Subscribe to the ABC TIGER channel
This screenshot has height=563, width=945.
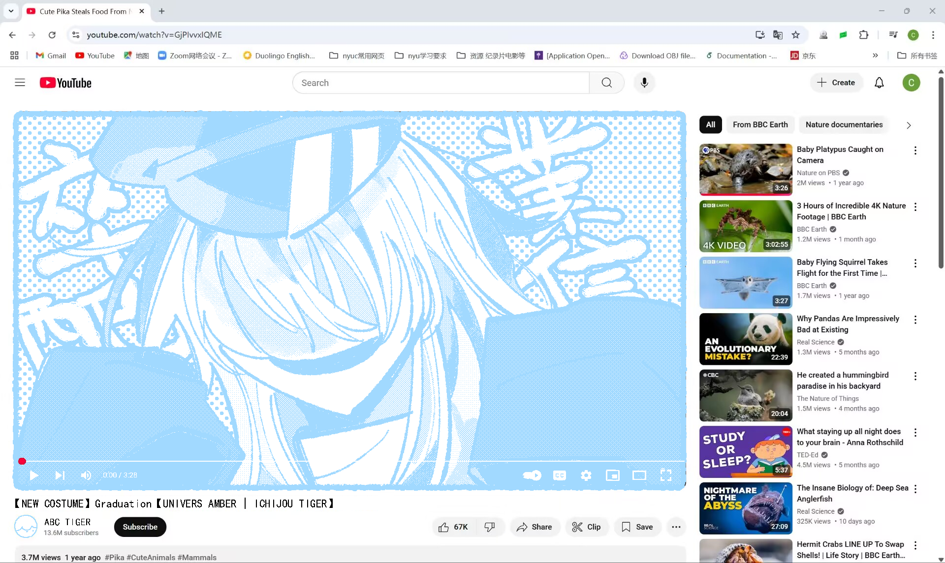coord(140,527)
